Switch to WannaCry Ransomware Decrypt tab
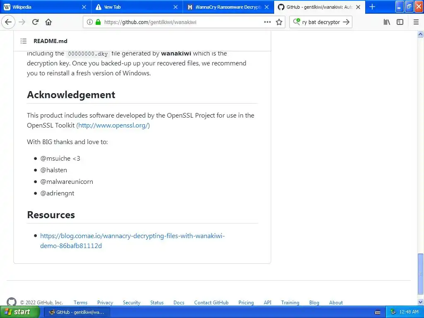This screenshot has width=424, height=318. [229, 7]
